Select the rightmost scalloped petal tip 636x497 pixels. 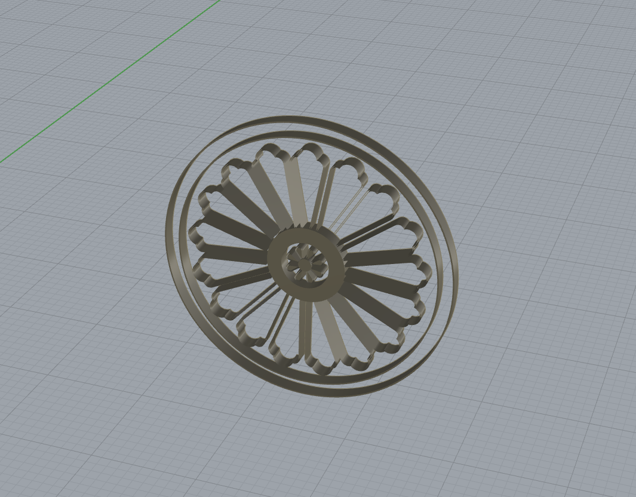(419, 268)
